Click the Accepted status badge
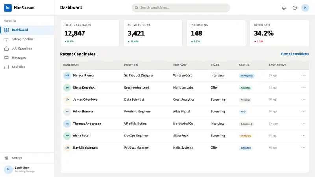Image resolution: width=315 pixels, height=177 pixels. [245, 88]
